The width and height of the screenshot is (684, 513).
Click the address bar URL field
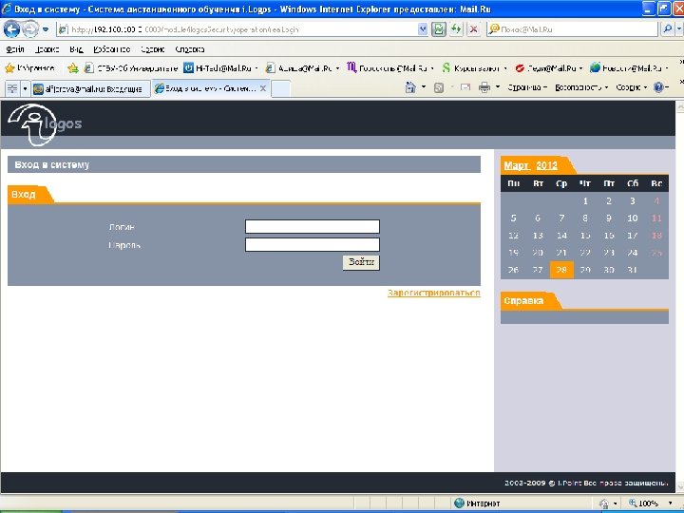coord(238,29)
